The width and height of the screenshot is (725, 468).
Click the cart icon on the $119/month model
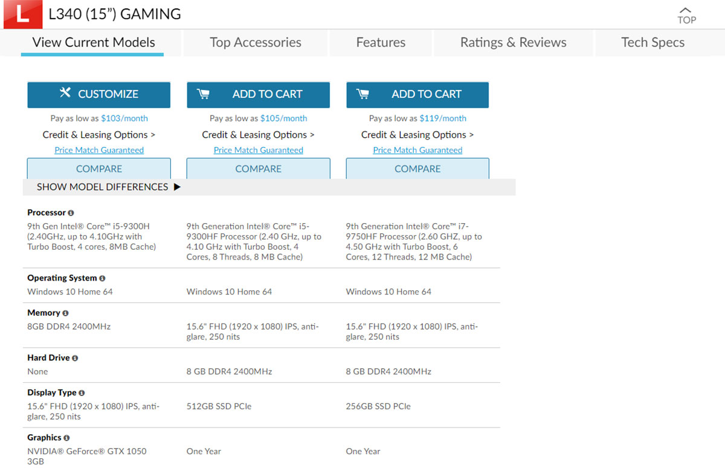point(362,94)
